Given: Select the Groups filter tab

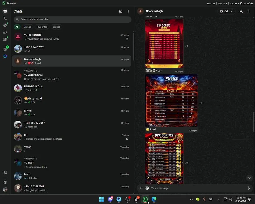Looking at the screenshot, I should coord(56,27).
